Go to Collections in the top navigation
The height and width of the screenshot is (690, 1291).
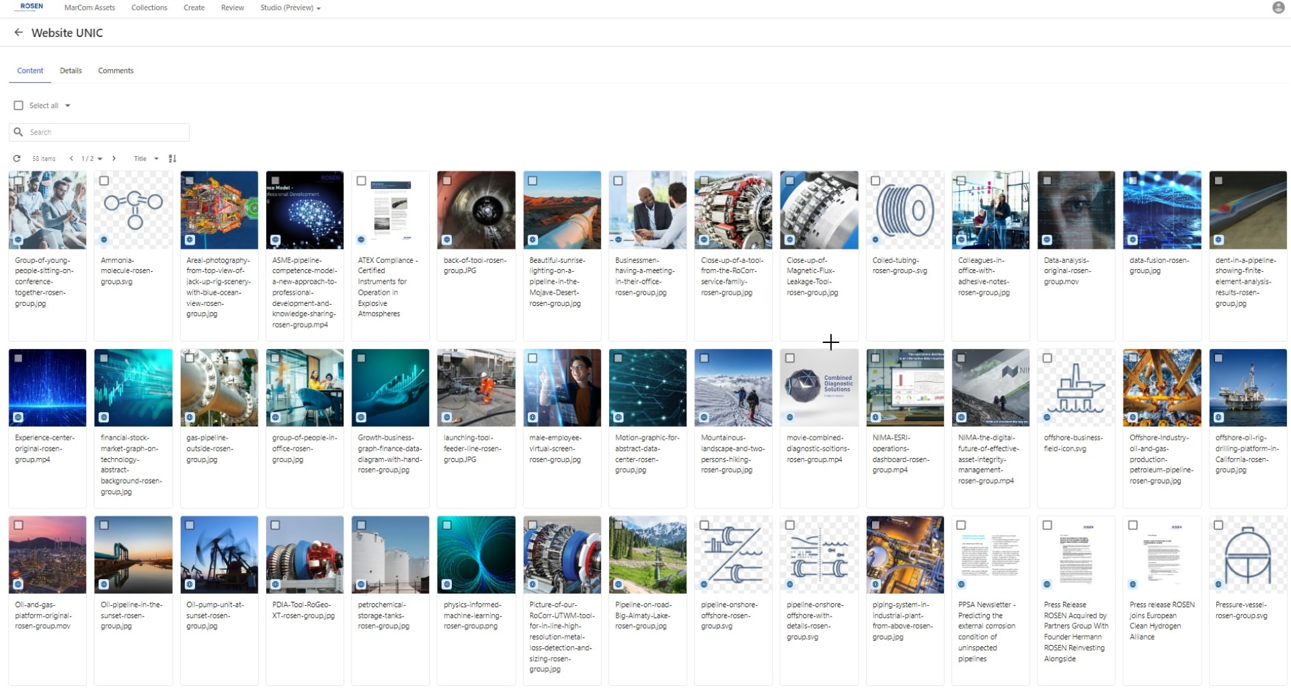(x=149, y=7)
